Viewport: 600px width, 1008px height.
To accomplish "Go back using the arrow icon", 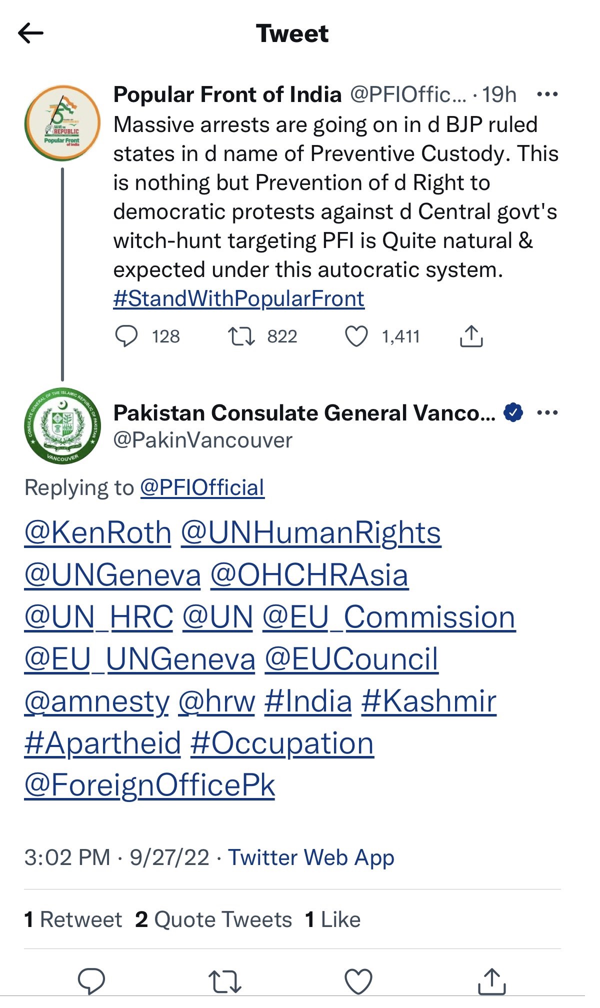I will pyautogui.click(x=30, y=33).
